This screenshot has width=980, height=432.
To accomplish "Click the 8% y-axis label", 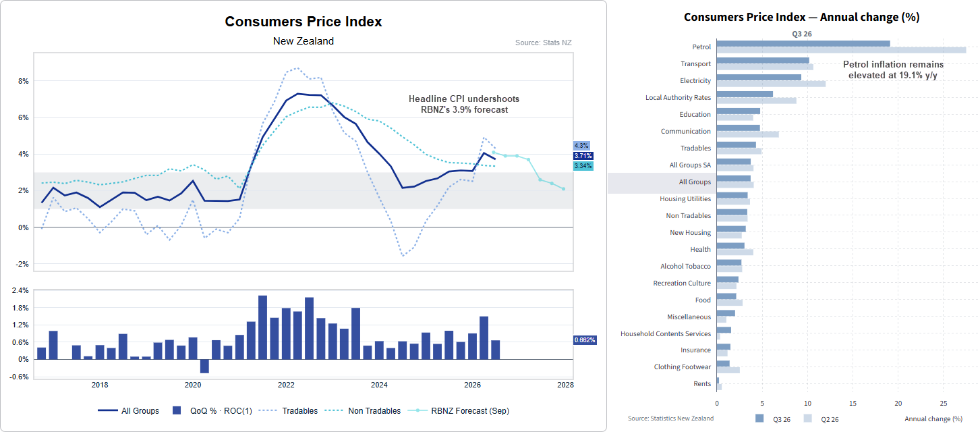I will pyautogui.click(x=23, y=81).
